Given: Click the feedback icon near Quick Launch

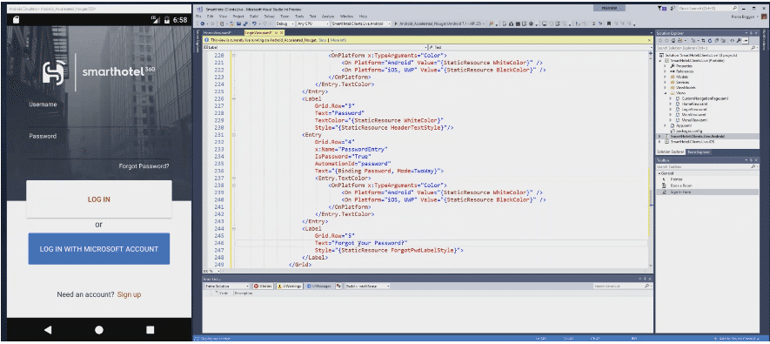Looking at the screenshot, I should pos(673,9).
